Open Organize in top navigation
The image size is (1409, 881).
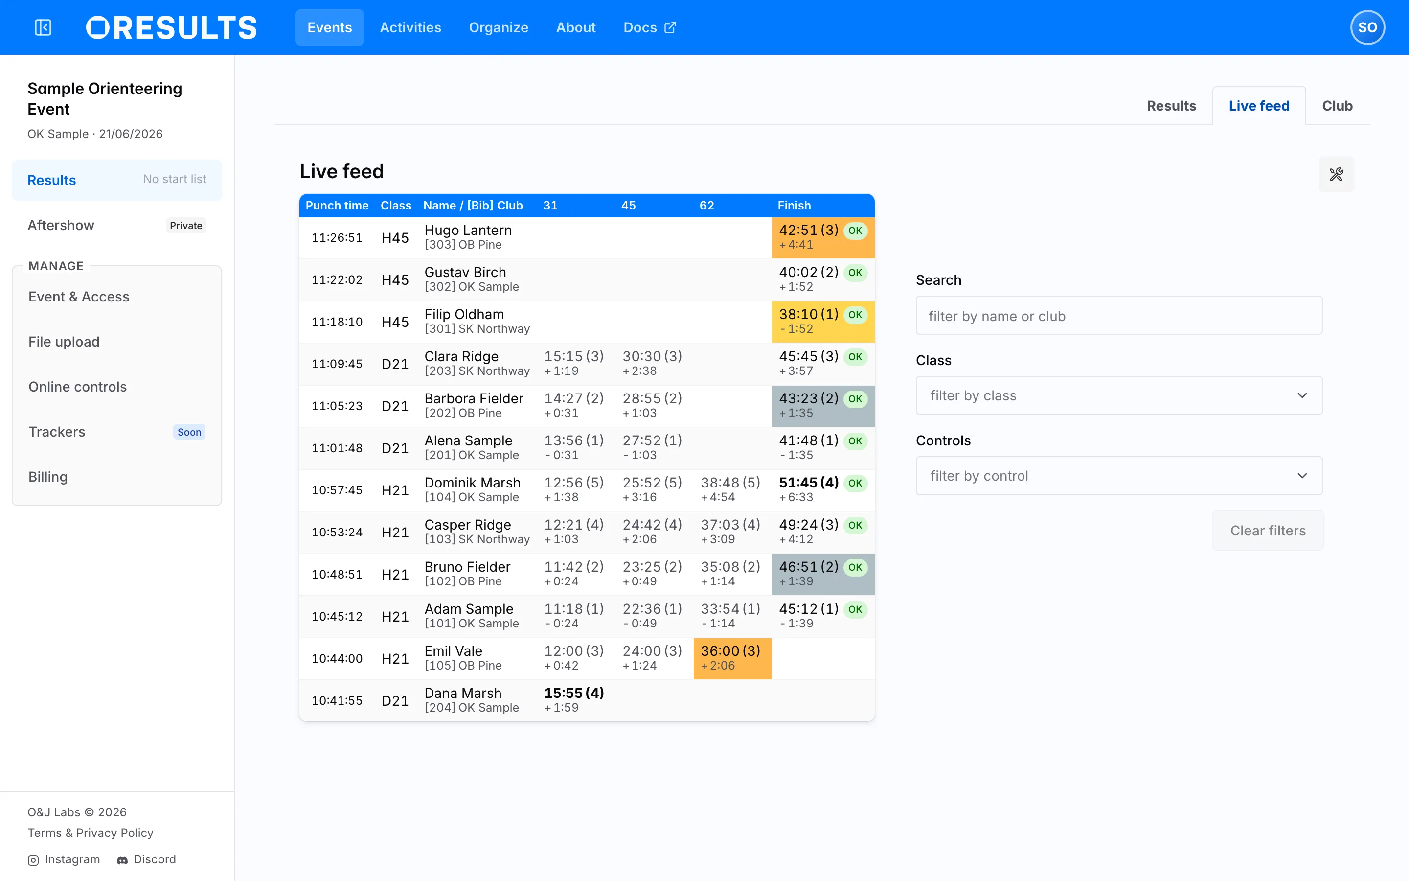499,27
